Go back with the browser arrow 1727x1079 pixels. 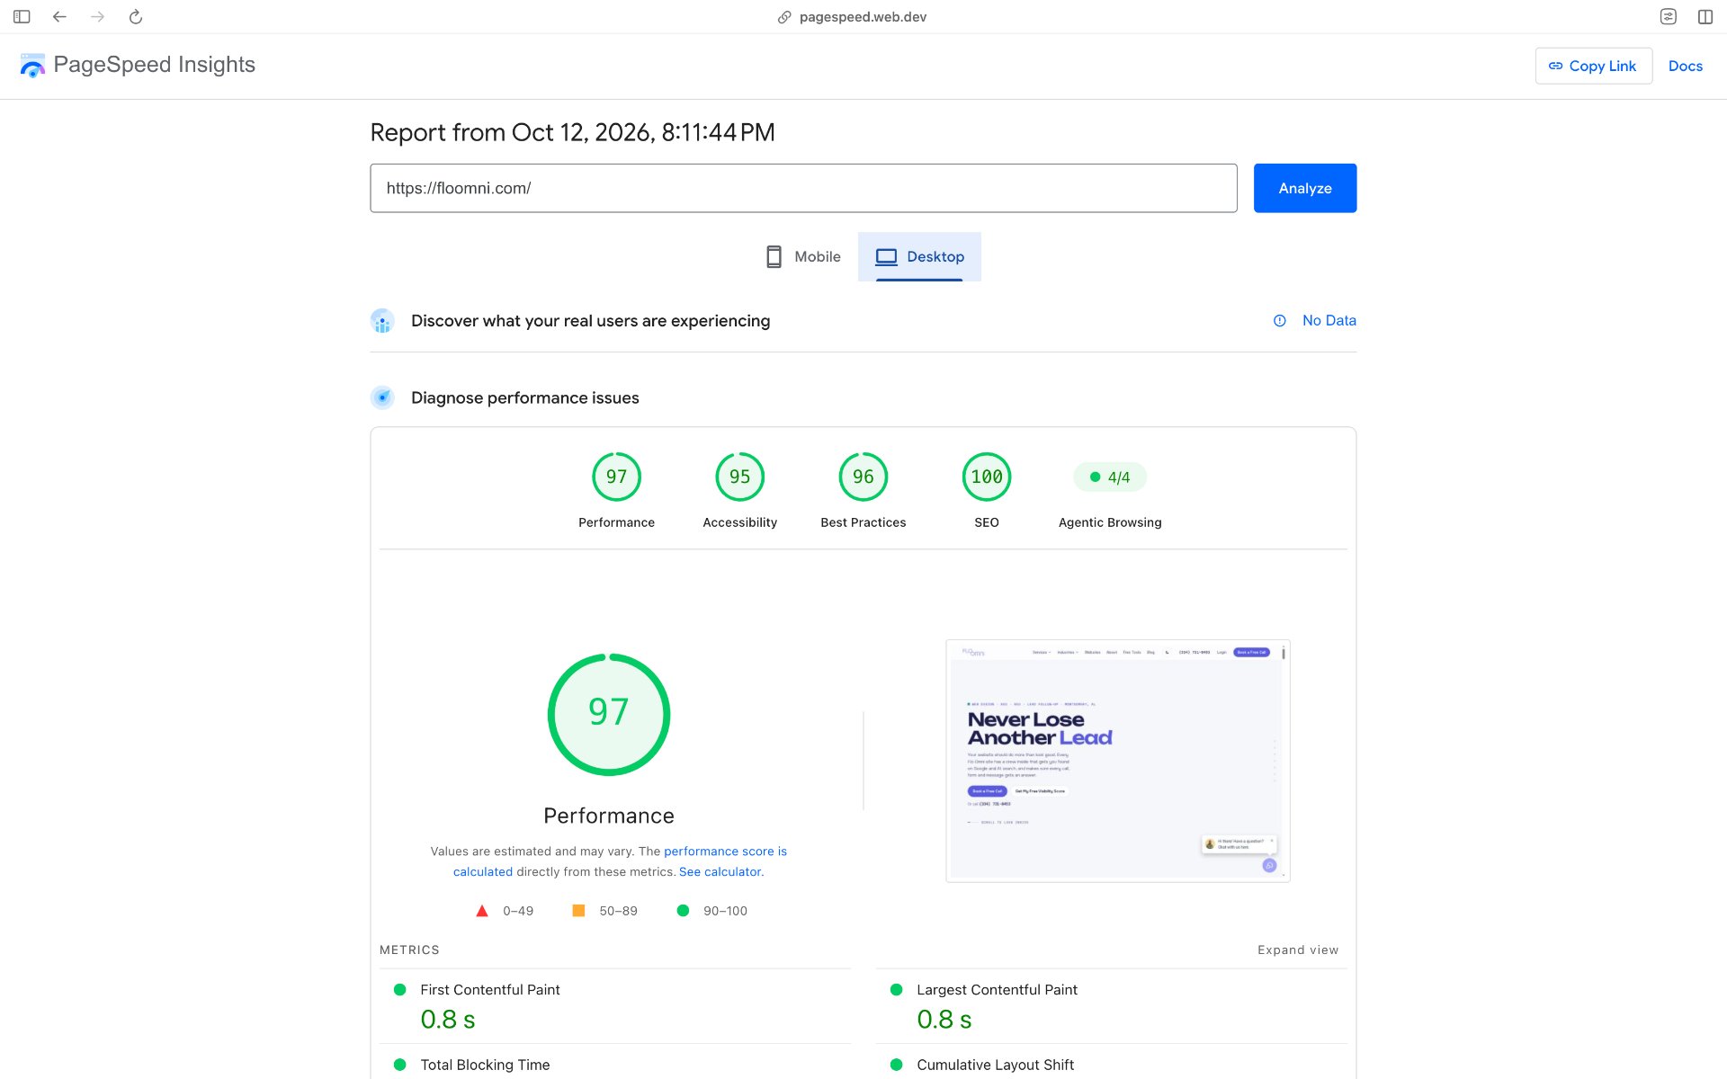click(59, 16)
